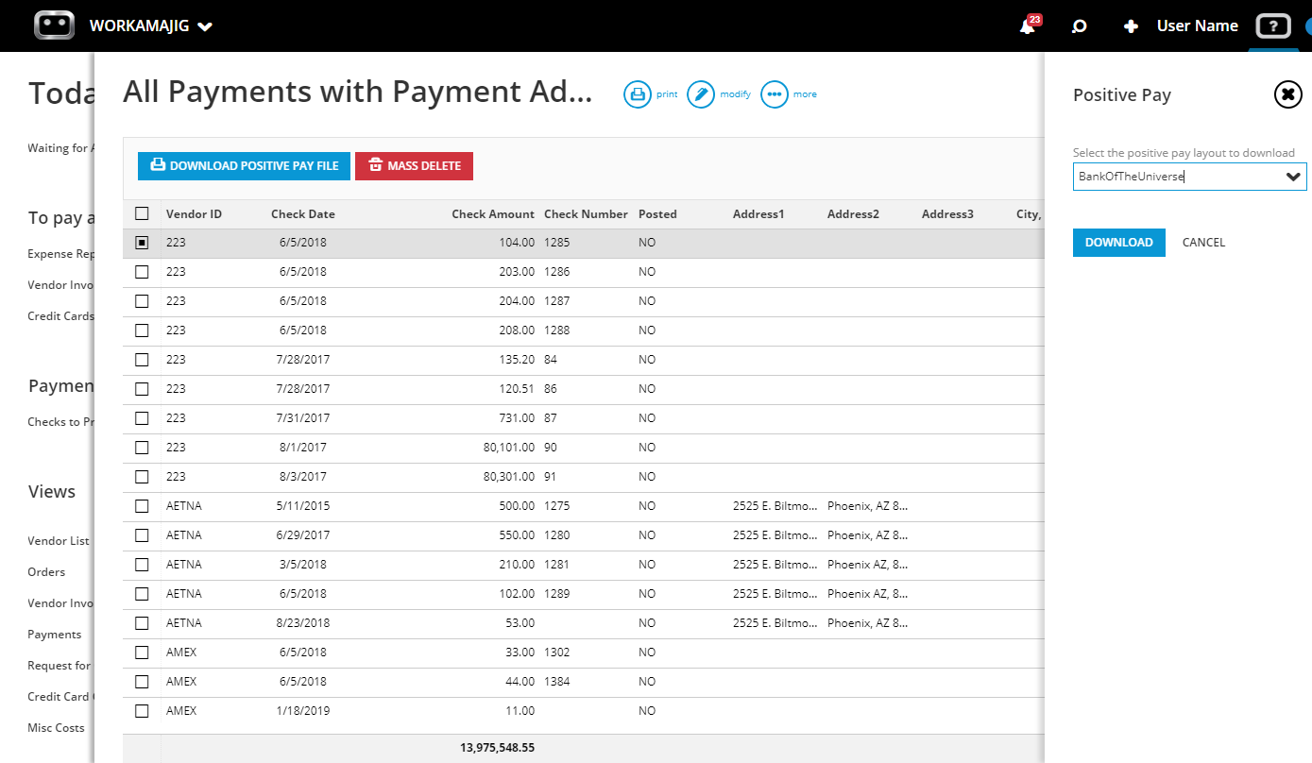
Task: Open Misc Costs in the sidebar
Action: [x=55, y=727]
